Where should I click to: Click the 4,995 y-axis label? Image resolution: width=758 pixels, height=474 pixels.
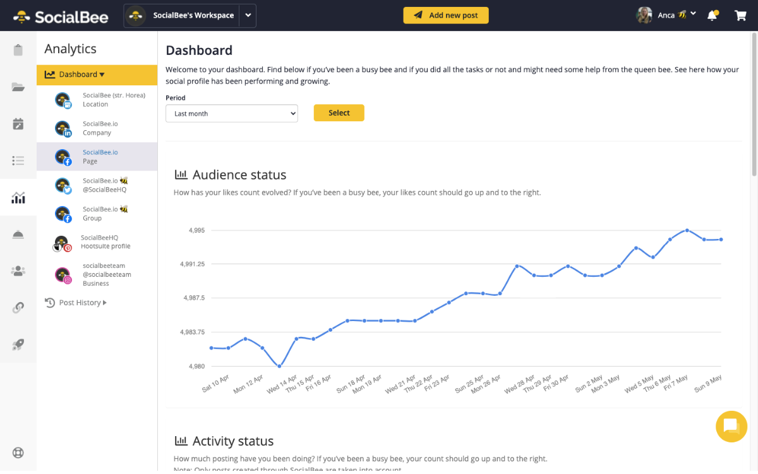tap(196, 231)
